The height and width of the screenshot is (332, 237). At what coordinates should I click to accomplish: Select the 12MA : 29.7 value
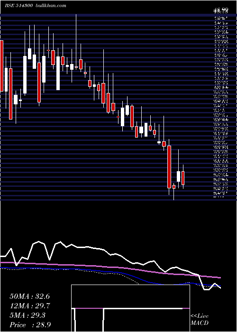pos(29,306)
